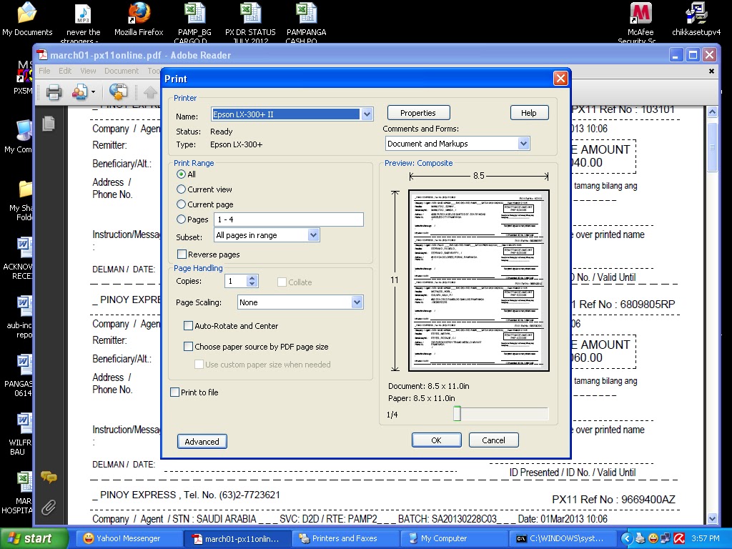The width and height of the screenshot is (732, 549).
Task: Open the printer Name dropdown
Action: [367, 114]
